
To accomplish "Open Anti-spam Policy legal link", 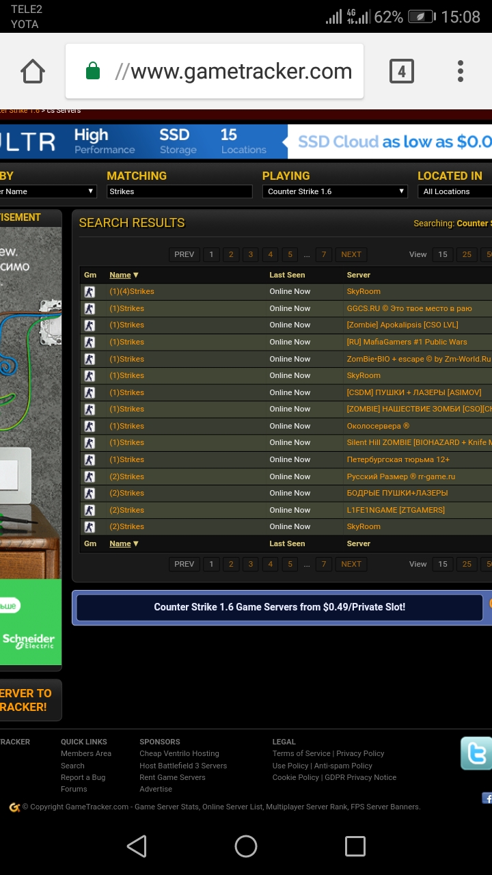I will point(343,766).
